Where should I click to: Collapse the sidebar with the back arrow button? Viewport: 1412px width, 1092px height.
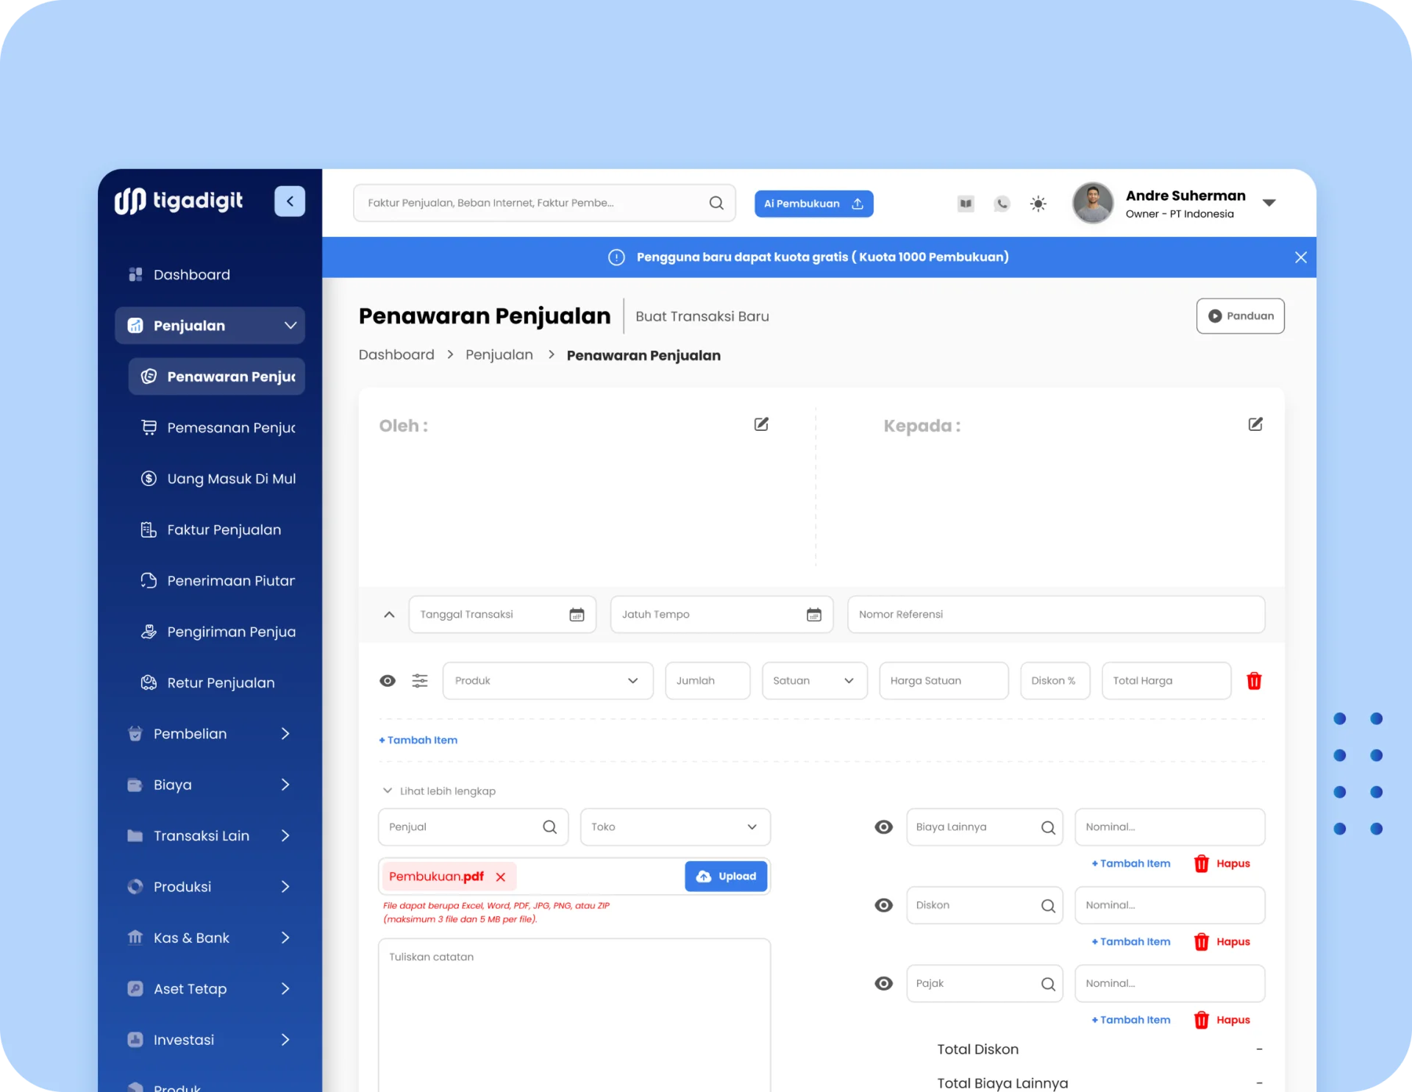290,201
